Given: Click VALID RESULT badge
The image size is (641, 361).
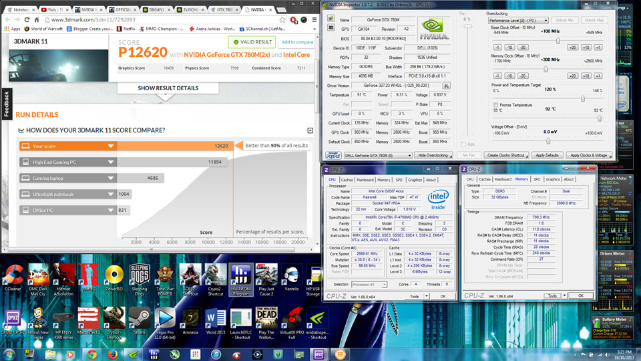Looking at the screenshot, I should 252,42.
